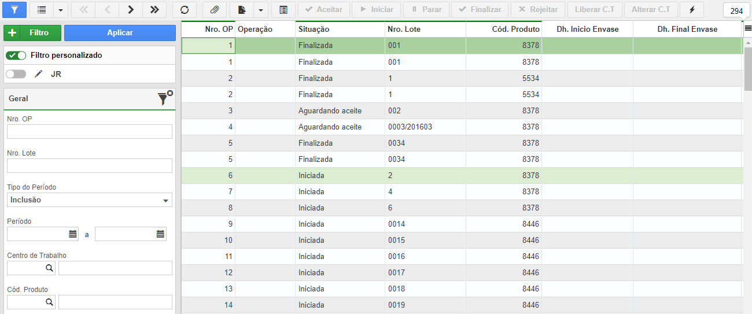The image size is (752, 314).
Task: Click the green Filtro add button
Action: click(x=32, y=33)
